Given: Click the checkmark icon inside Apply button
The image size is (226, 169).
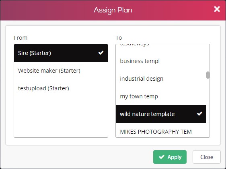Looking at the screenshot, I should [x=162, y=157].
